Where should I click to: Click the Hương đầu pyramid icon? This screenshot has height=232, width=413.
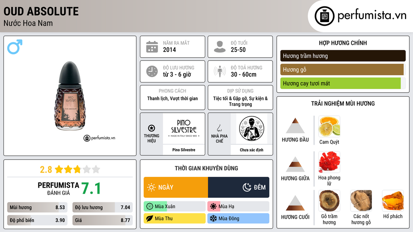pyautogui.click(x=295, y=126)
